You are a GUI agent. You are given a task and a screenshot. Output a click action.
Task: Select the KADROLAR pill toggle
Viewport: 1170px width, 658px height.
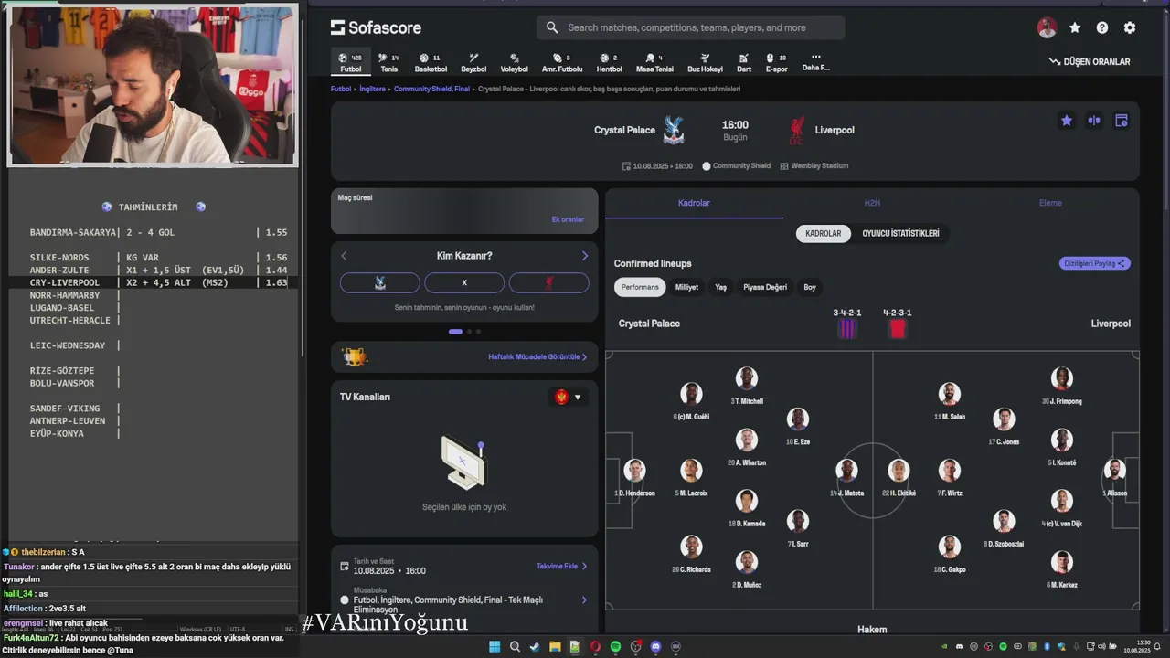823,233
